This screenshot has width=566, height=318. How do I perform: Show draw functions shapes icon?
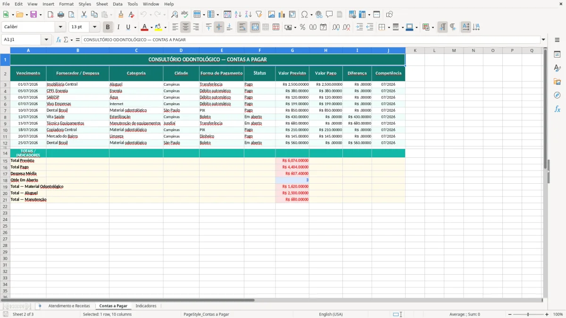click(x=390, y=15)
